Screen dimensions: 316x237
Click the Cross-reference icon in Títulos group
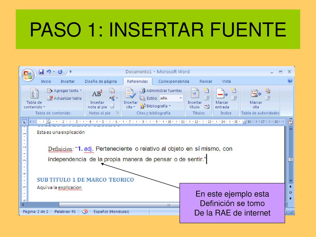206,106
